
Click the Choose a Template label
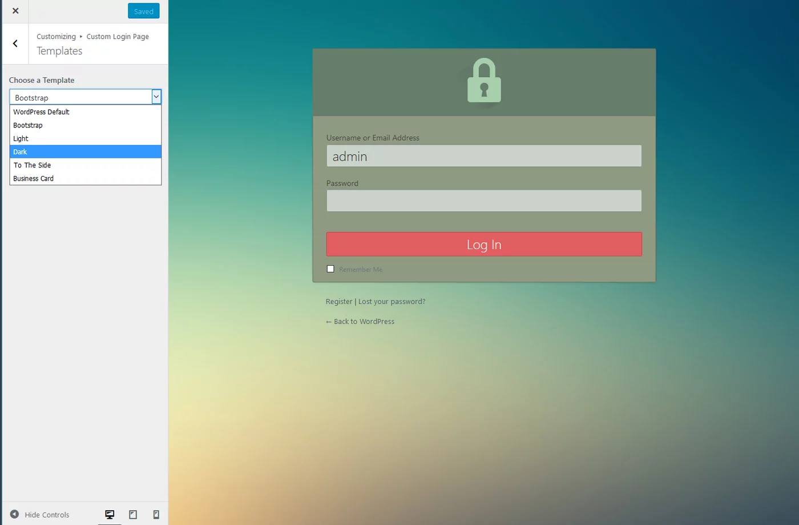42,80
